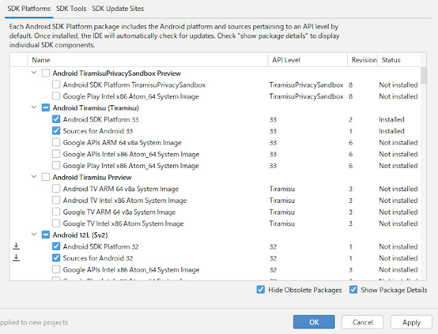Screen dimensions: 438x334
Task: Click Installed status of Android SDK Platform 33
Action: coord(391,120)
